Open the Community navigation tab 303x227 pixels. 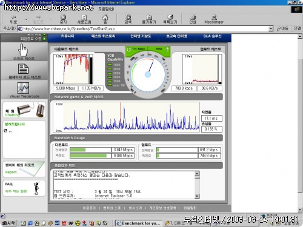click(x=67, y=36)
